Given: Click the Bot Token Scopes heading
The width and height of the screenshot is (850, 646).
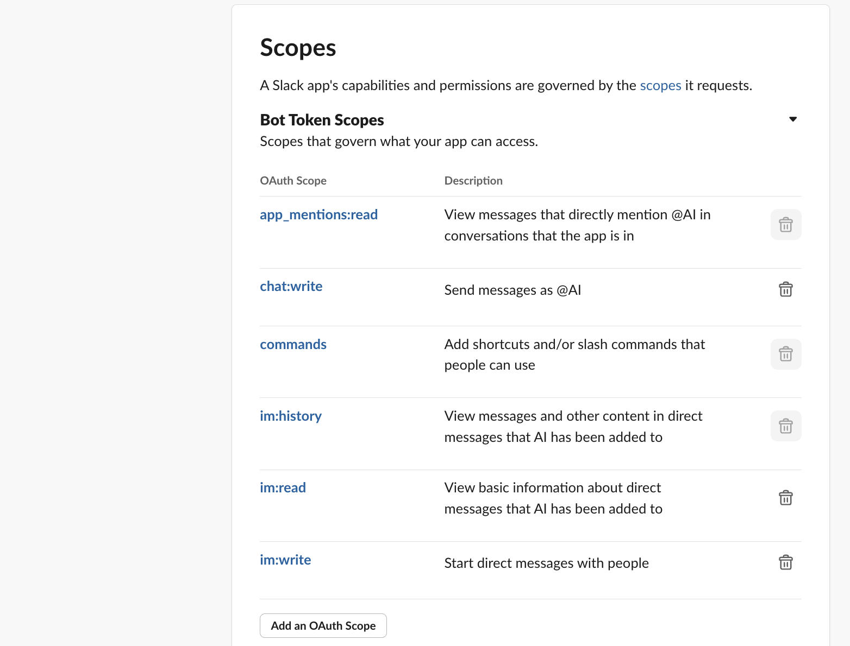Looking at the screenshot, I should point(322,119).
